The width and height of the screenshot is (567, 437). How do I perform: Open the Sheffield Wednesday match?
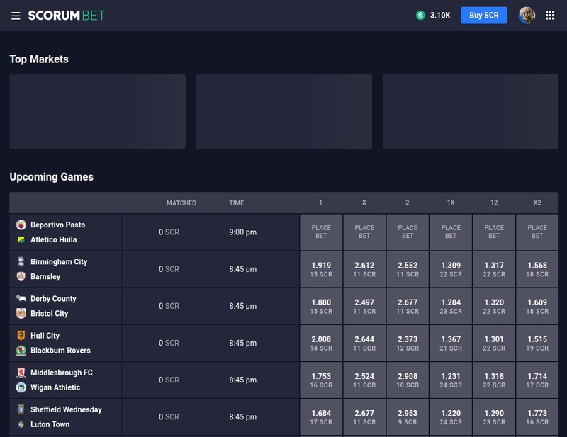coord(65,416)
